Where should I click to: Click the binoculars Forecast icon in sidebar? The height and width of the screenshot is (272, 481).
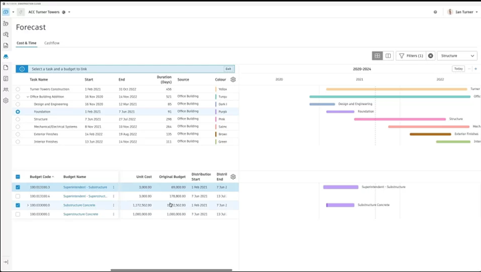(5, 57)
